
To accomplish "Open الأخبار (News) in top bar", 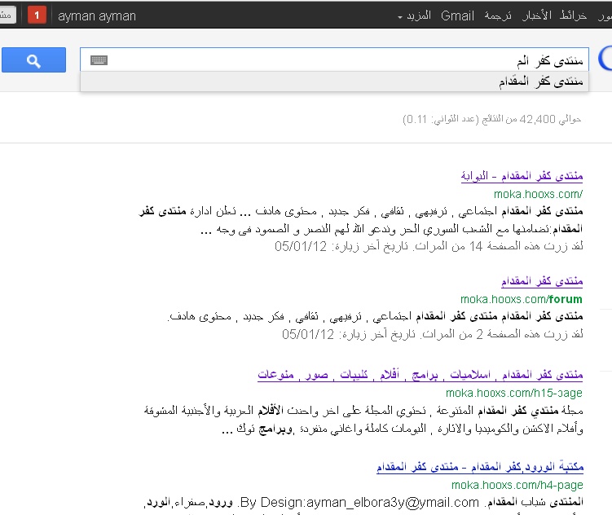I will click(537, 15).
